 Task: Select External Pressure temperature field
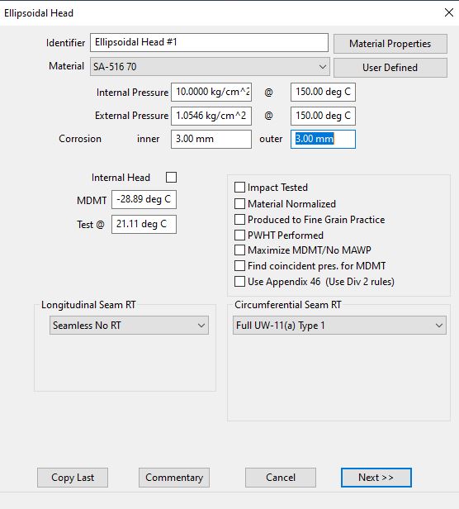(323, 116)
